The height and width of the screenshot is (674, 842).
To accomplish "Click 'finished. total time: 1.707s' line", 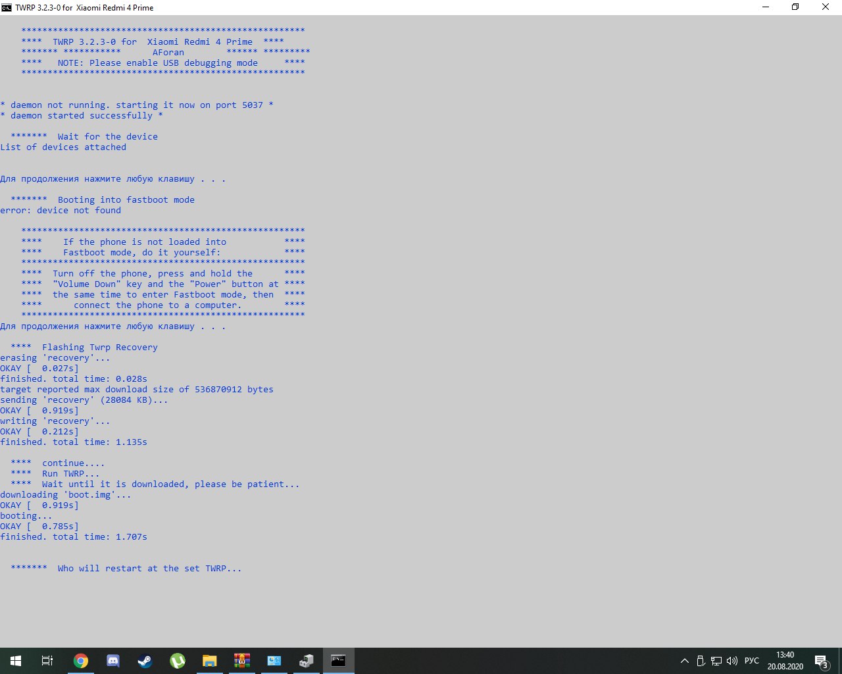I will click(x=74, y=537).
